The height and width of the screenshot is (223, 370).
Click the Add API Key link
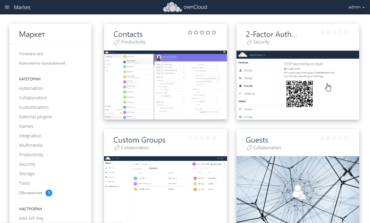(32, 218)
